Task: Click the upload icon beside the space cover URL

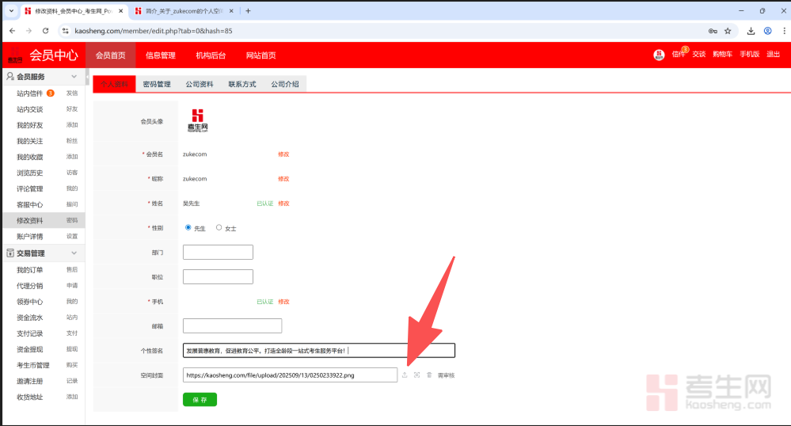Action: coord(405,375)
